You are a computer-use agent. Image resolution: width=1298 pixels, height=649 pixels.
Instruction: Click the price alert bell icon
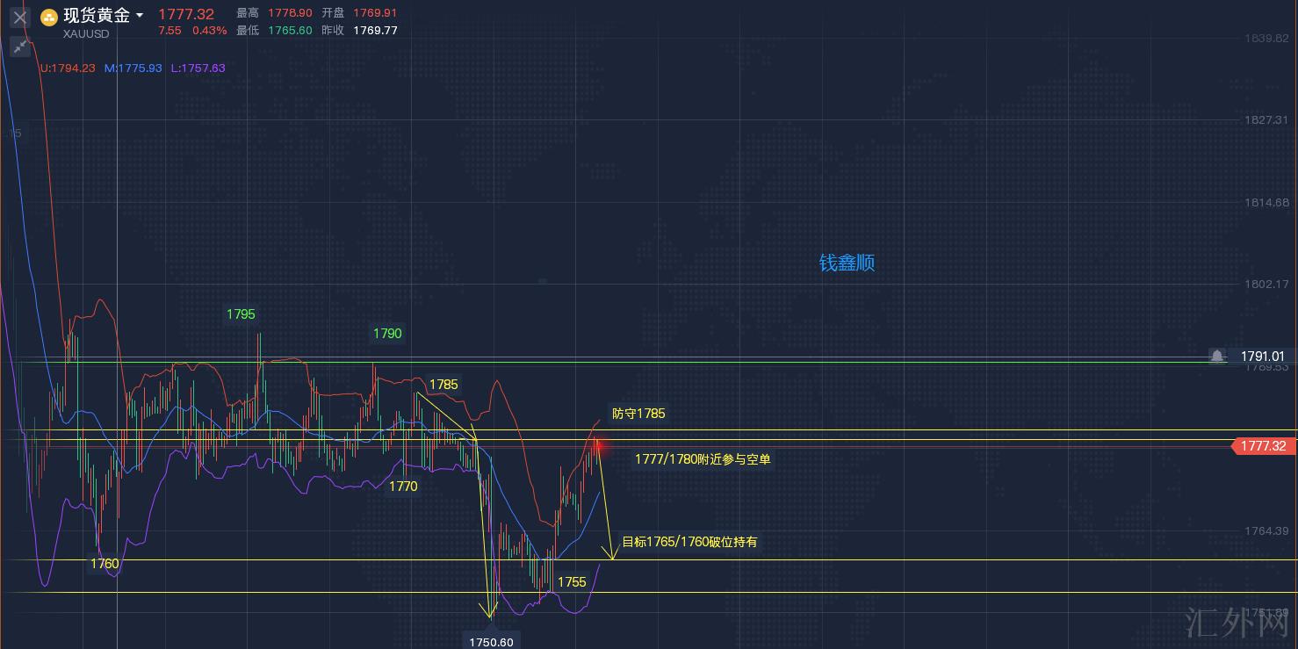[x=1217, y=356]
